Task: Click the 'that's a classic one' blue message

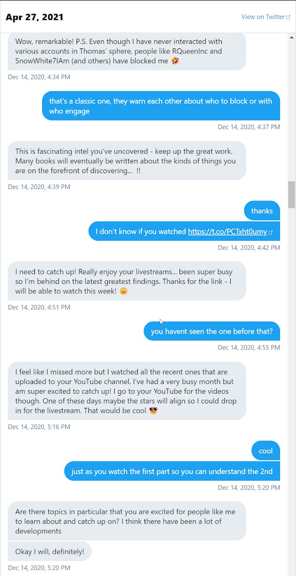Action: pos(161,106)
